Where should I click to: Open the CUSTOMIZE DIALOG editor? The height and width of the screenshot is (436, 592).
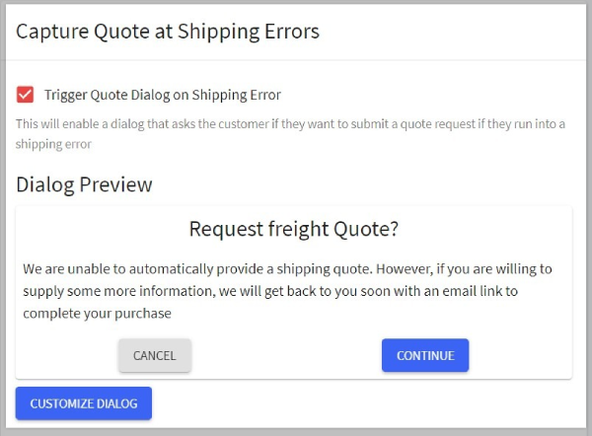click(x=84, y=403)
